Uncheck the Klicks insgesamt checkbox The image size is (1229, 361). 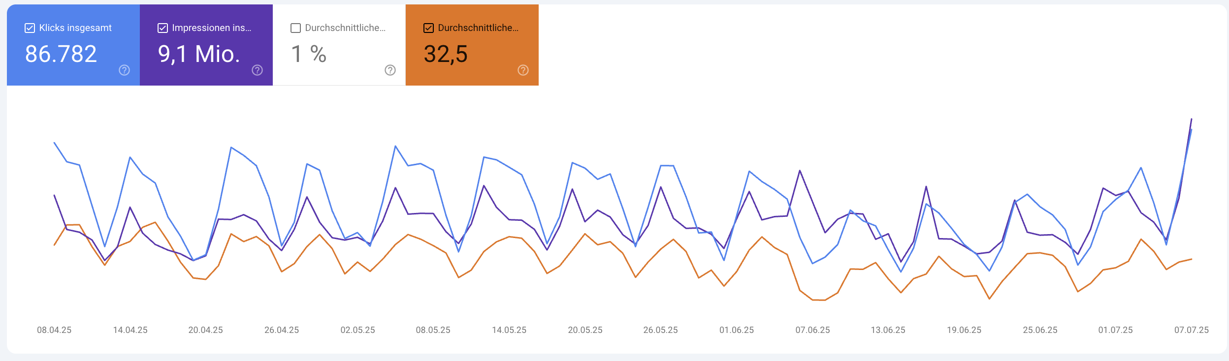(x=30, y=28)
